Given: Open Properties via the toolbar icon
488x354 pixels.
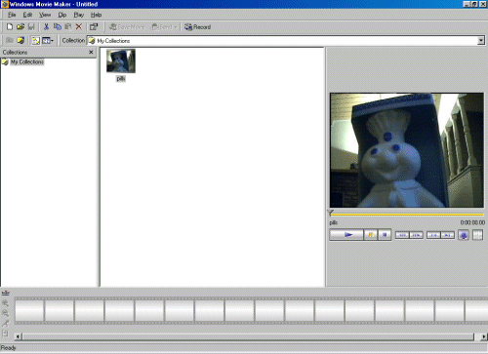Looking at the screenshot, I should [94, 27].
